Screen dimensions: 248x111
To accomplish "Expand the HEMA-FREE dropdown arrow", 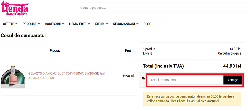I will pyautogui.click(x=89, y=24).
